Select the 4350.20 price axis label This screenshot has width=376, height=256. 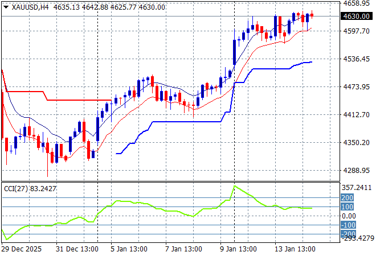pos(356,142)
